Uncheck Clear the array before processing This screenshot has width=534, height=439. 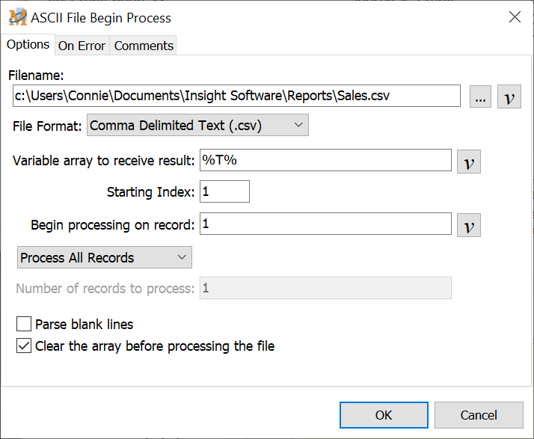tap(24, 346)
